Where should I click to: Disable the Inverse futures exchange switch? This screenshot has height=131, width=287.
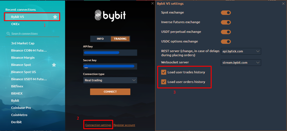[x=226, y=22]
